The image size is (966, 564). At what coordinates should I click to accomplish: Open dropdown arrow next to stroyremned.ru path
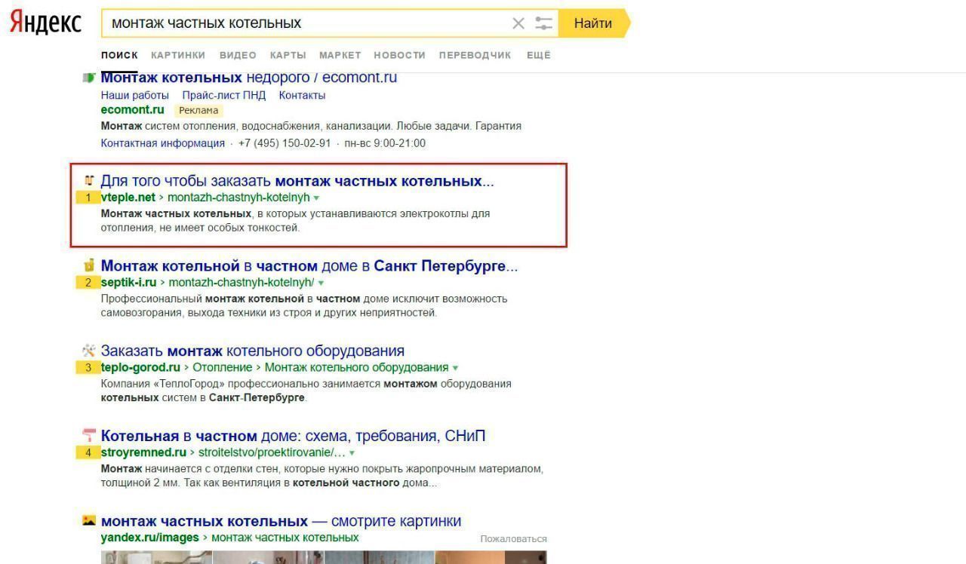[x=352, y=453]
